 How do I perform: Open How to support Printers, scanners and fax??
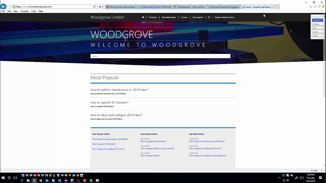(157, 148)
